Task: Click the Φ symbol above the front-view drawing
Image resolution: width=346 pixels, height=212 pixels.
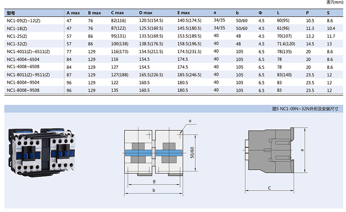Action: coord(190,120)
